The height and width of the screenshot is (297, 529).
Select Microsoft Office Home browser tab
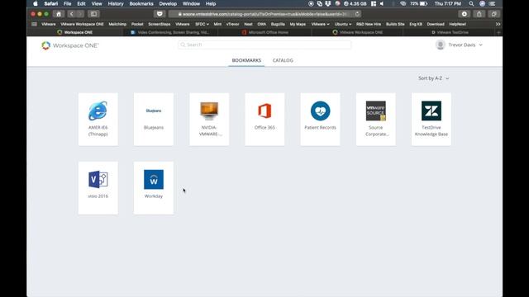coord(264,32)
